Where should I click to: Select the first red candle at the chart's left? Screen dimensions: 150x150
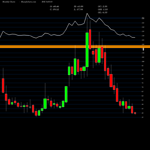[3, 85]
